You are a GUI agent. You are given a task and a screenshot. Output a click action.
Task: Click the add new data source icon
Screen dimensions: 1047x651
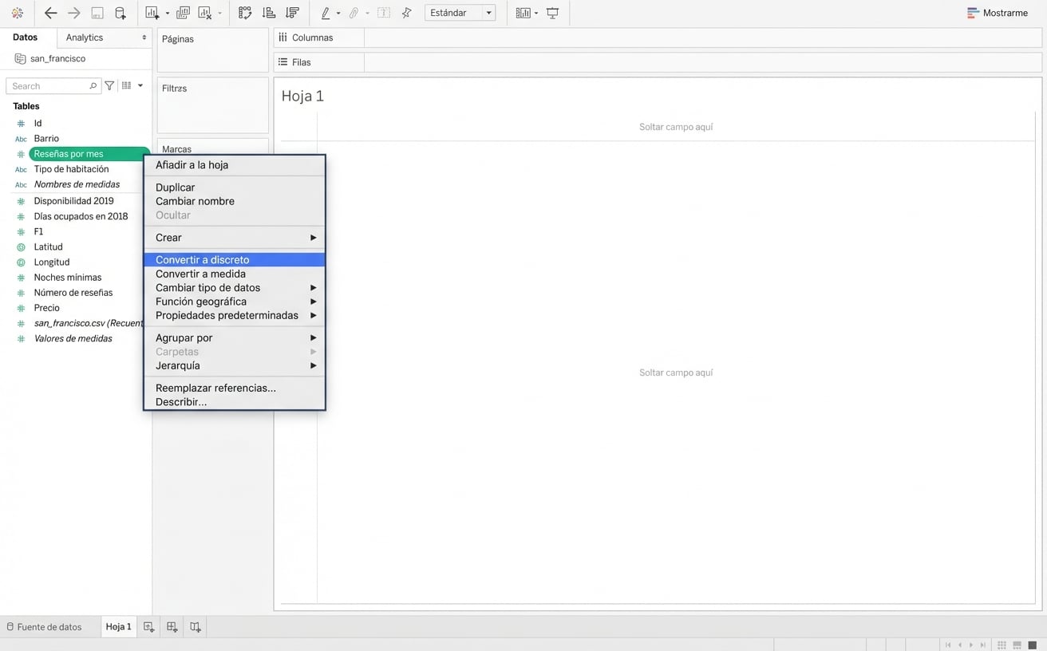click(x=121, y=13)
